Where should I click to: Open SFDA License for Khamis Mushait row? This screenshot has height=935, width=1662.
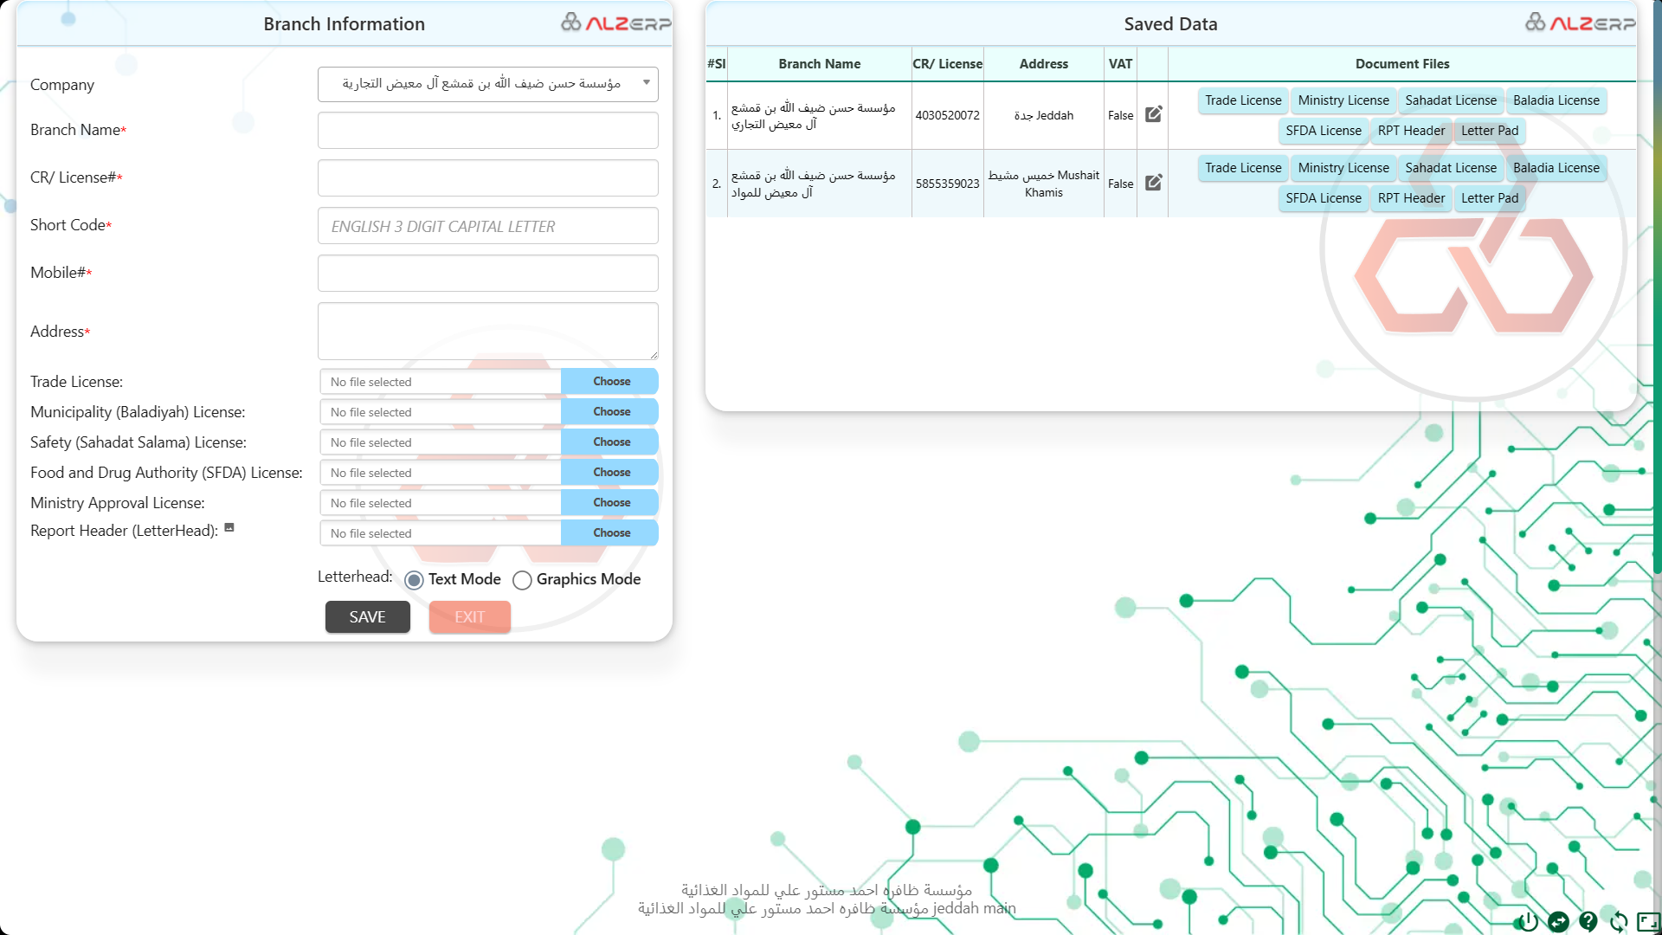tap(1324, 198)
